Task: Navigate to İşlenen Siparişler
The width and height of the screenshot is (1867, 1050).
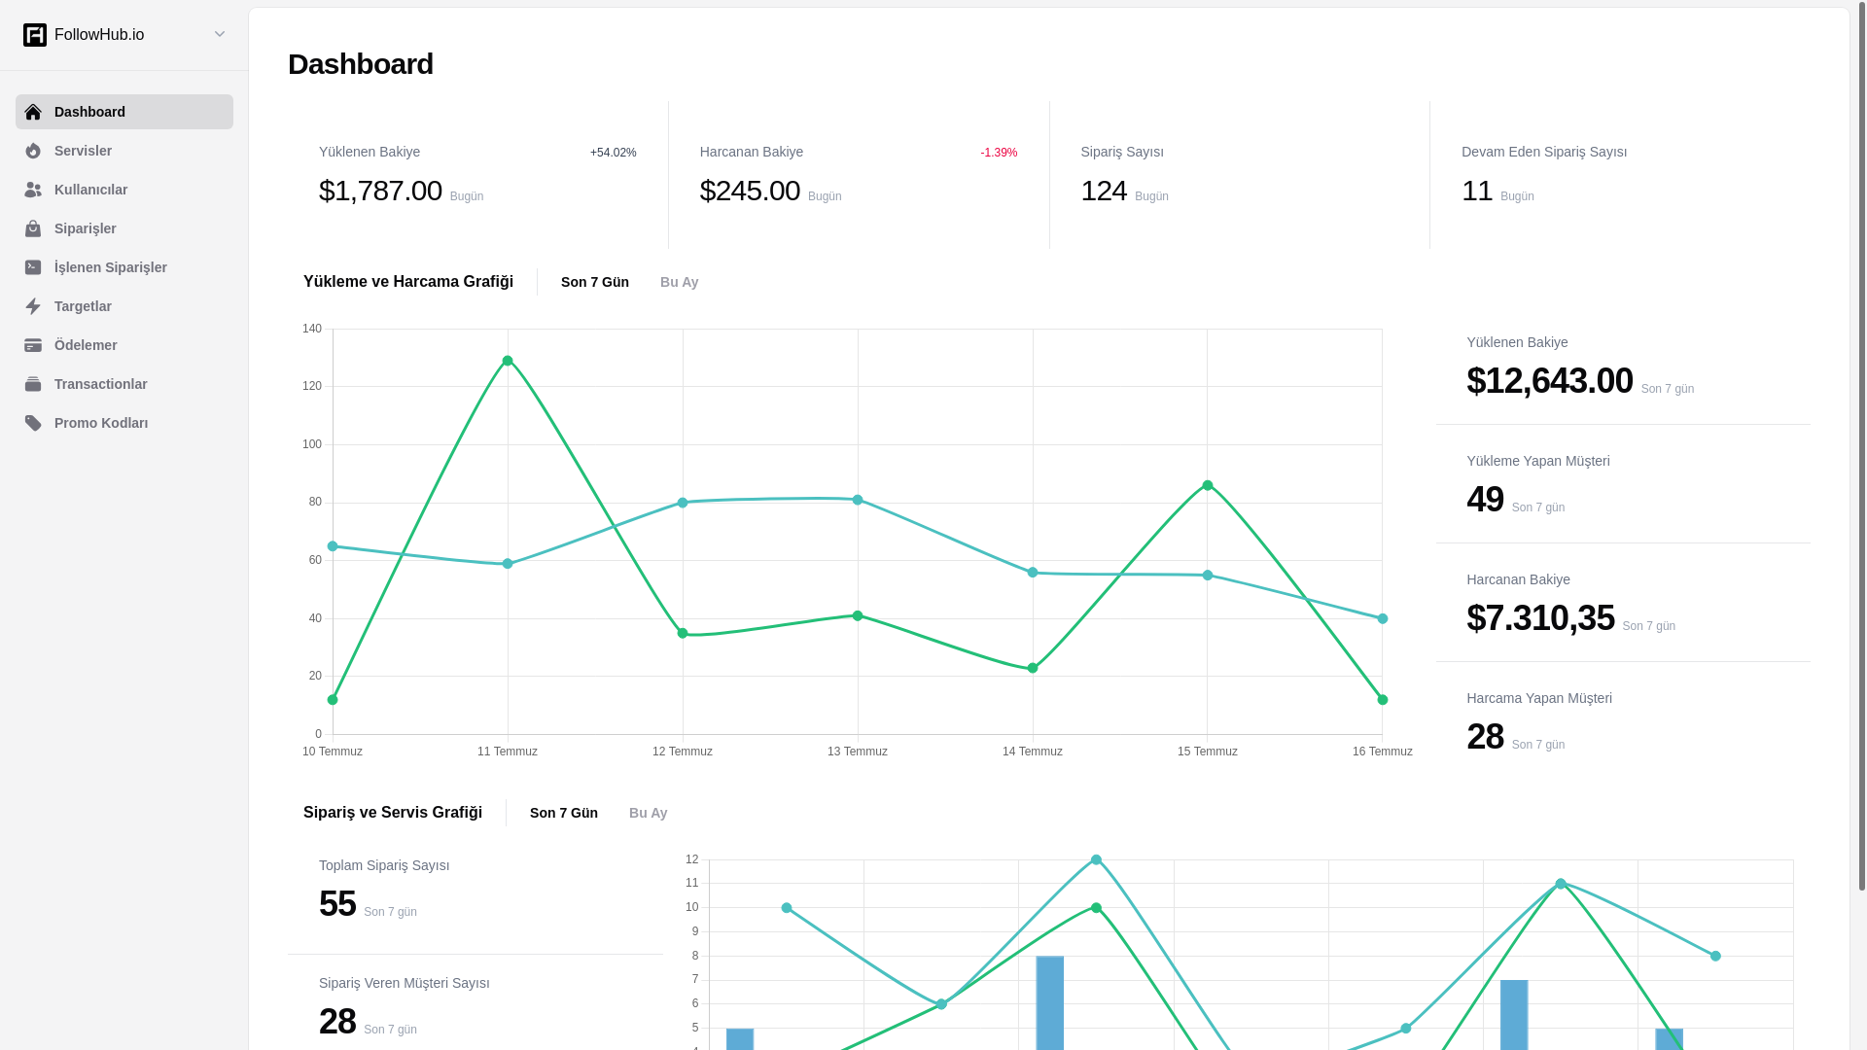Action: click(124, 267)
